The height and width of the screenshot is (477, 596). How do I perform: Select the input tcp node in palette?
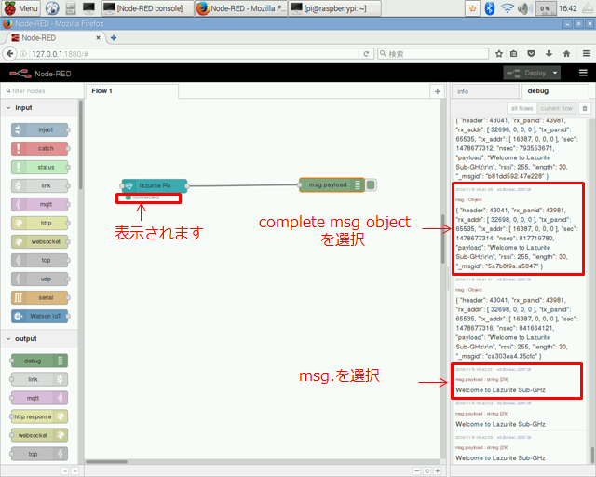coord(40,260)
